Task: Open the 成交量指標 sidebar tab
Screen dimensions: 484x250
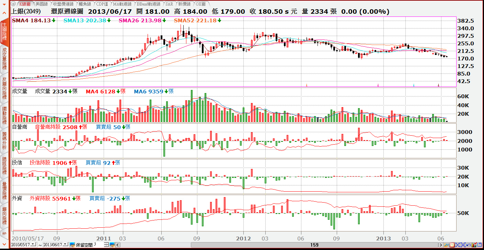Action: click(4, 60)
